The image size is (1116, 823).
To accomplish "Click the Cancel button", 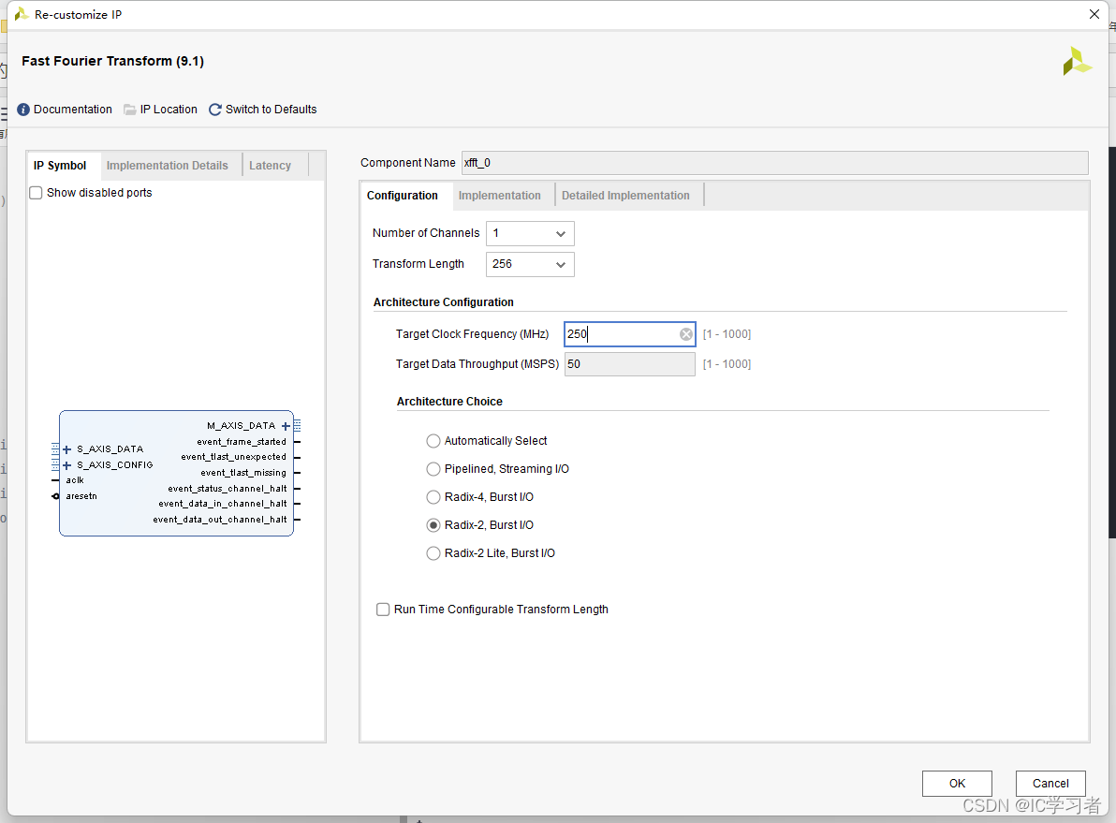I will pos(1050,783).
